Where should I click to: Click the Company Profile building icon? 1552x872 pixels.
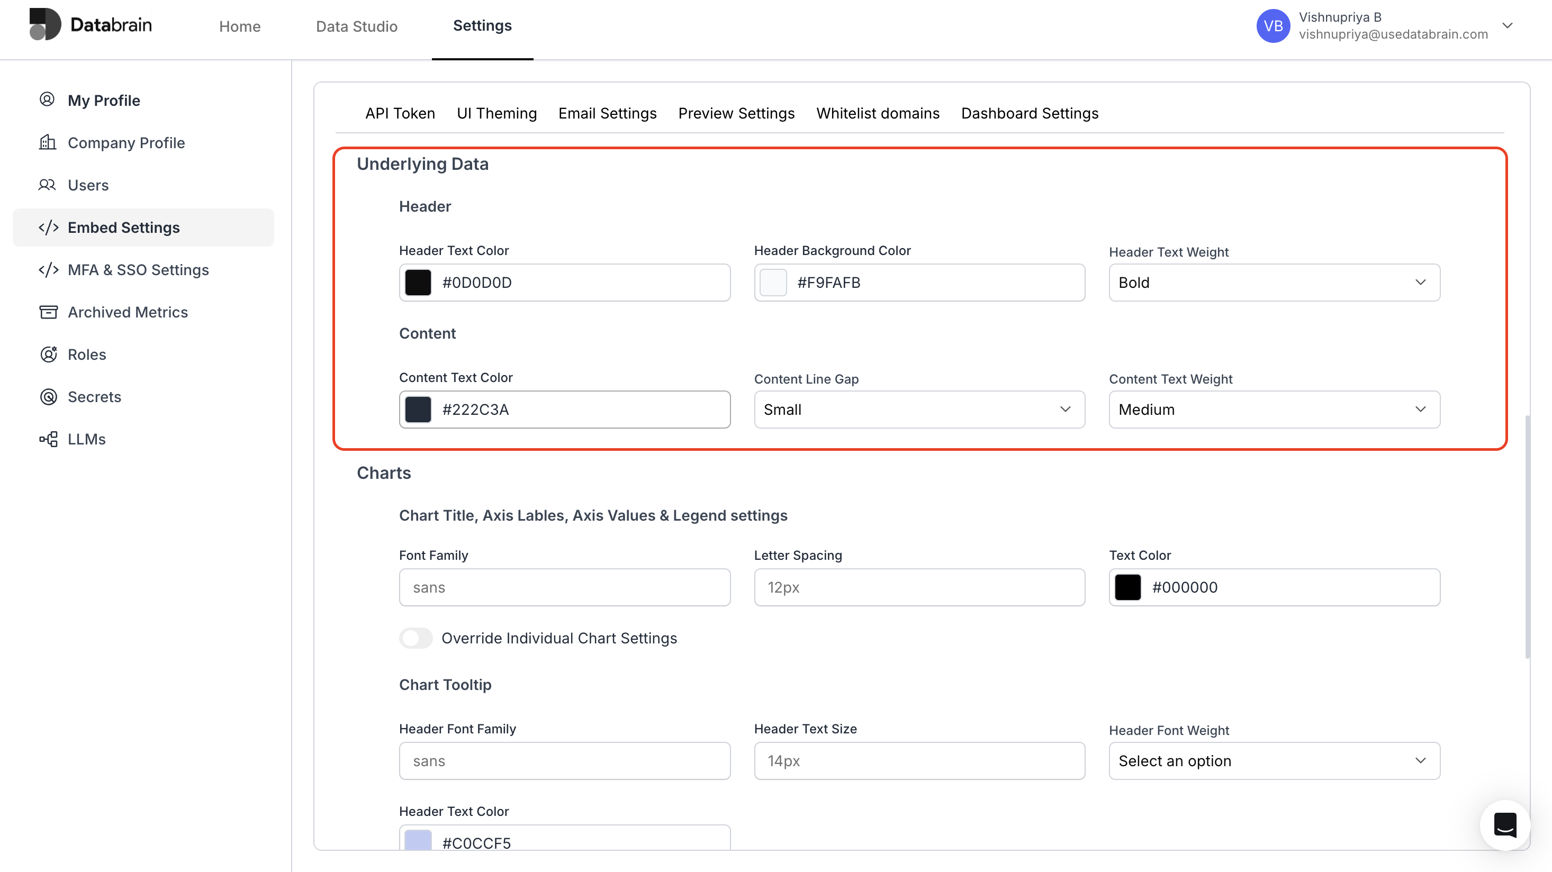(x=48, y=143)
